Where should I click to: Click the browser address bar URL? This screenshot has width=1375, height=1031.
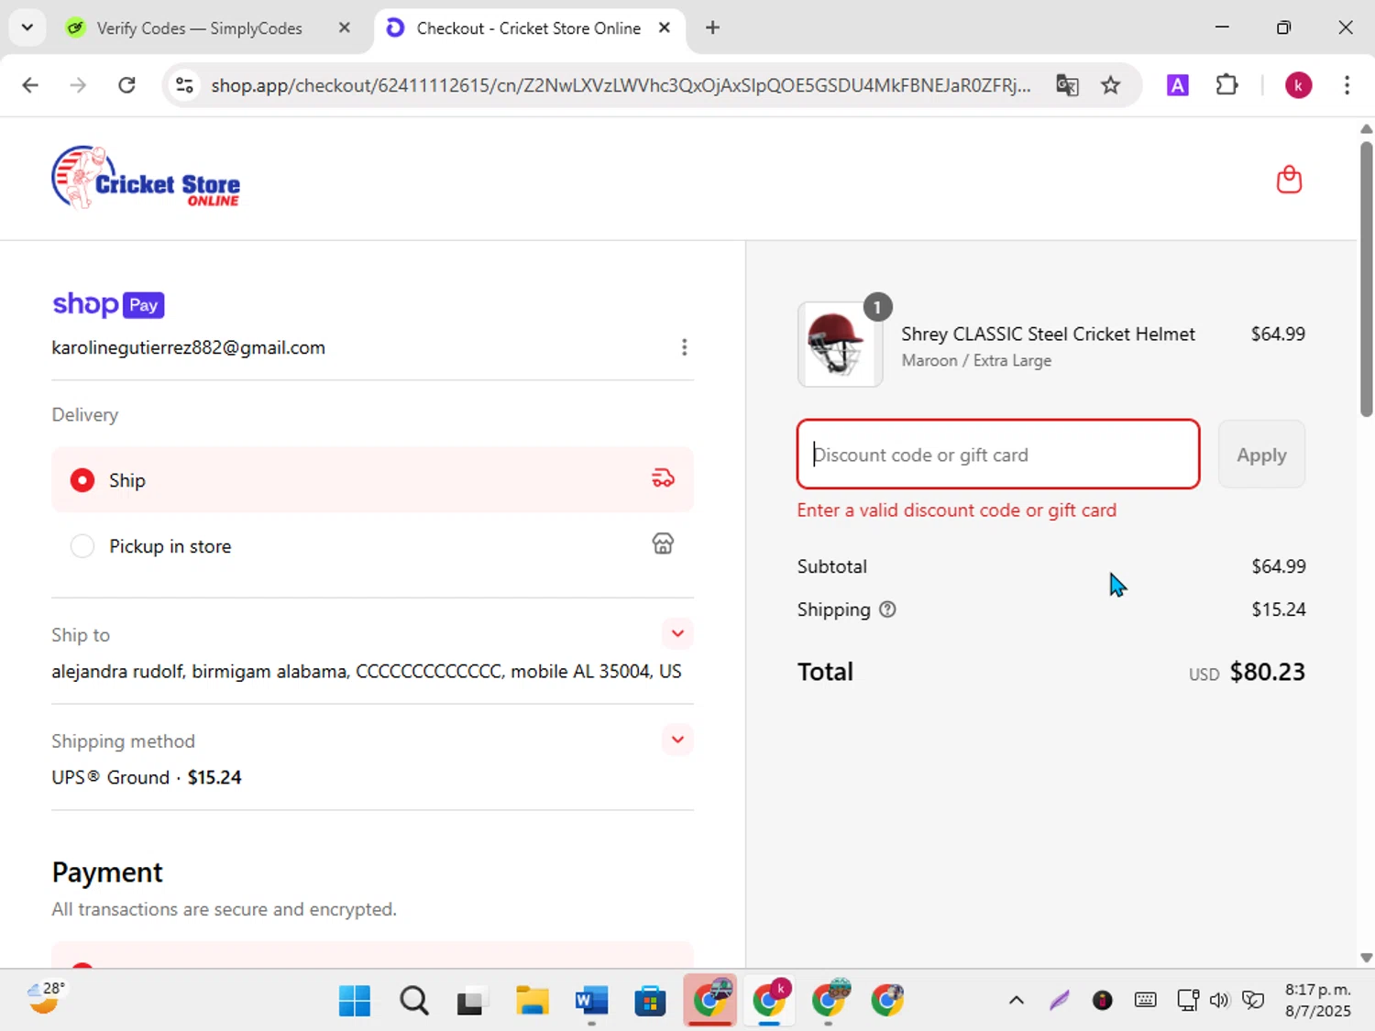click(621, 85)
